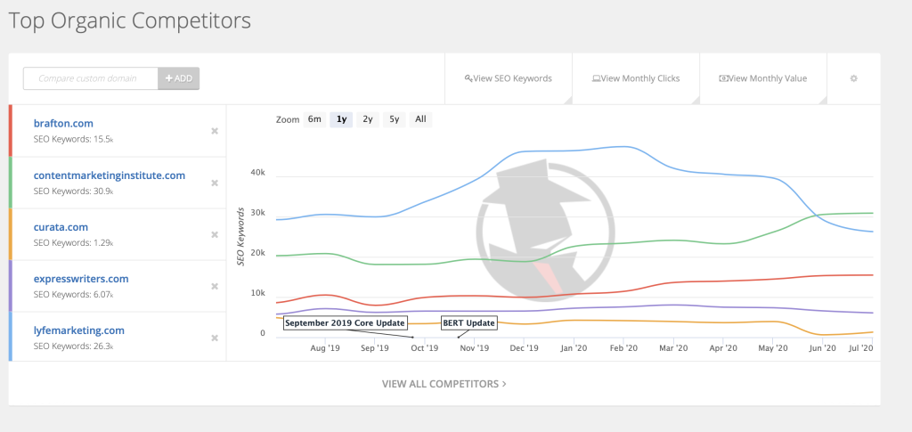Screen dimensions: 912x432
Task: Open the brafton.com link
Action: point(63,123)
